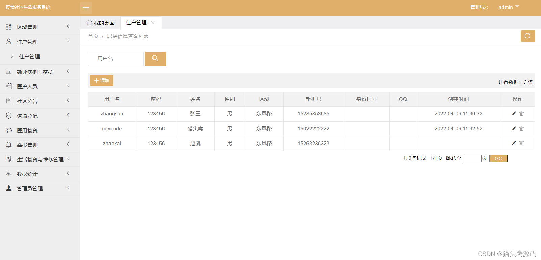Open the admin user dropdown
Image resolution: width=541 pixels, height=260 pixels.
click(x=509, y=7)
